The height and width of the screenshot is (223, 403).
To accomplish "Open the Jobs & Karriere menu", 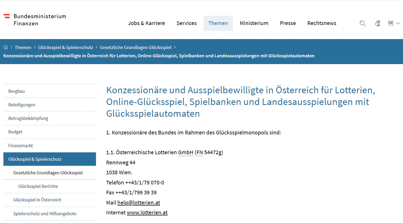I will click(x=146, y=23).
